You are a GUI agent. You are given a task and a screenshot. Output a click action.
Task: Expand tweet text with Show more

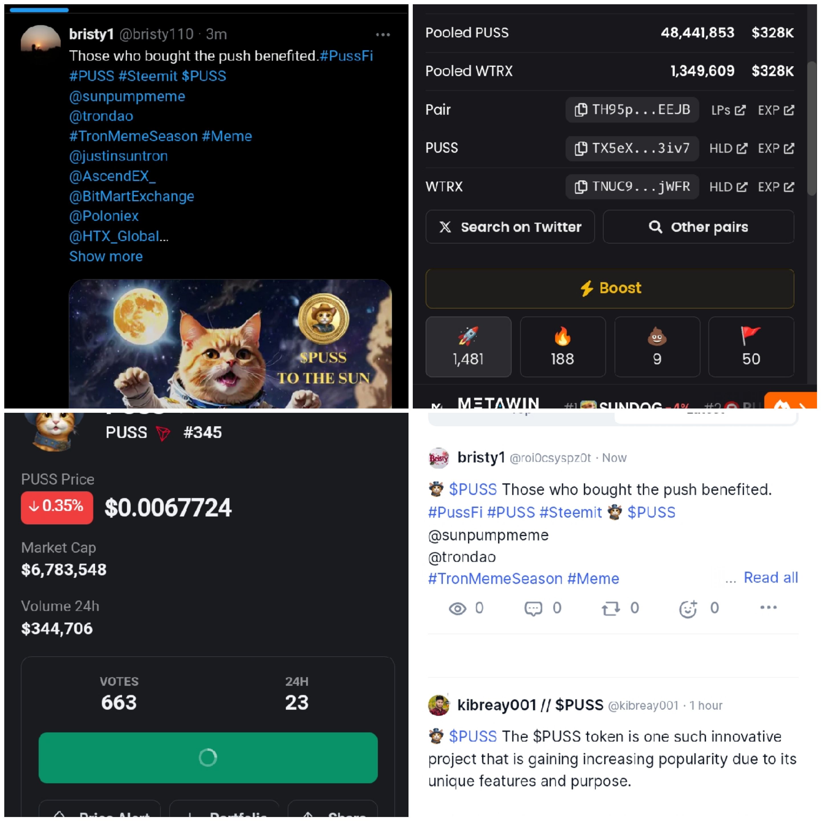pyautogui.click(x=106, y=256)
